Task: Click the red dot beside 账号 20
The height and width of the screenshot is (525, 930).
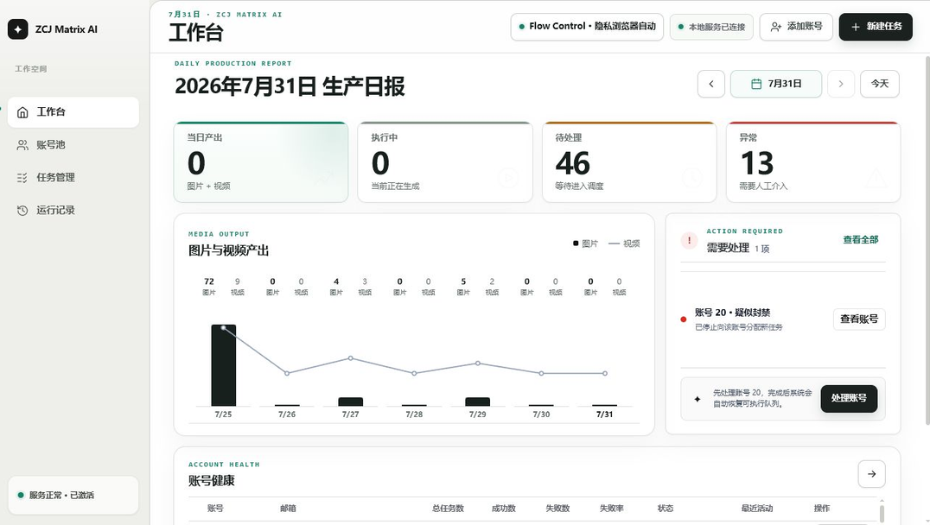Action: [x=684, y=319]
